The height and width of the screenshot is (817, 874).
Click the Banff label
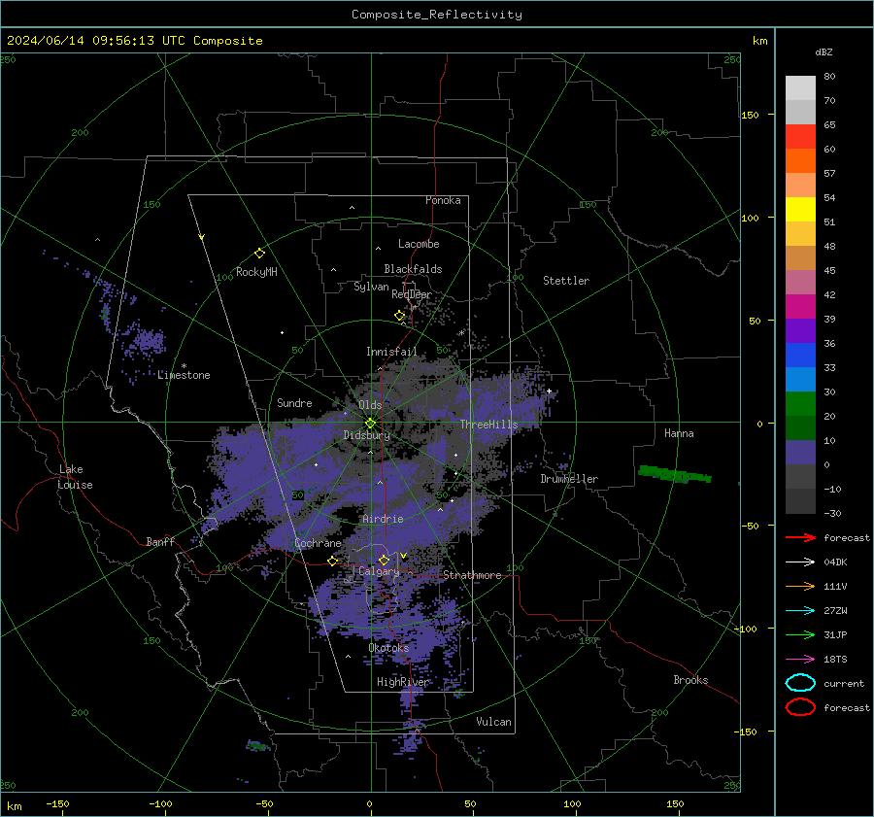160,542
